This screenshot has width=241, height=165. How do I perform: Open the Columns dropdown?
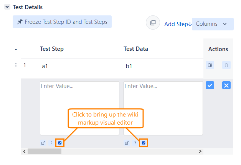(x=212, y=24)
